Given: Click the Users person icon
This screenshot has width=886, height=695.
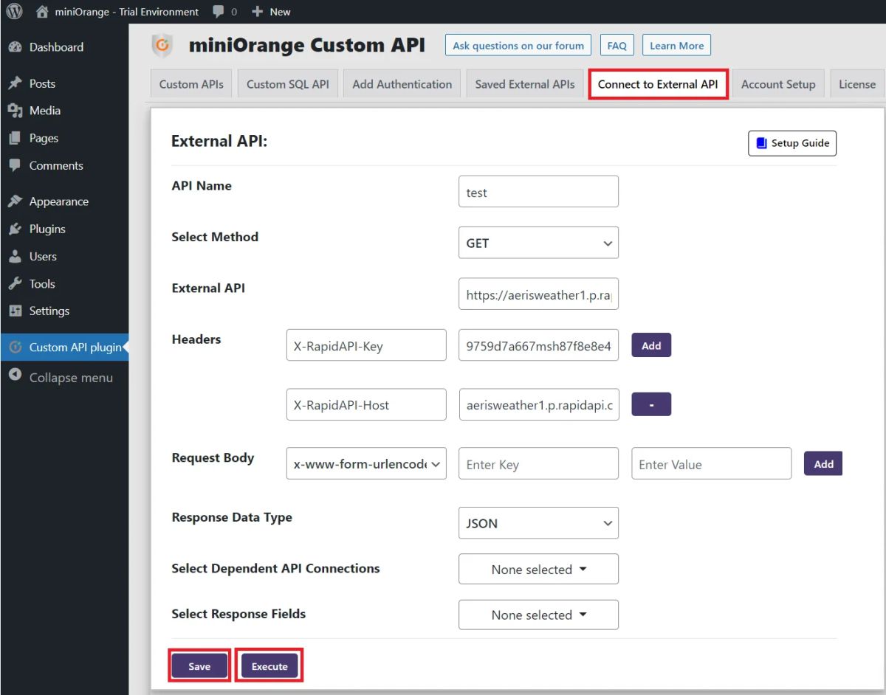Looking at the screenshot, I should click(x=15, y=256).
